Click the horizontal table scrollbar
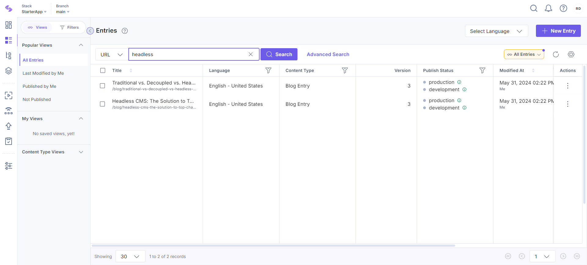The width and height of the screenshot is (587, 265). (x=273, y=245)
